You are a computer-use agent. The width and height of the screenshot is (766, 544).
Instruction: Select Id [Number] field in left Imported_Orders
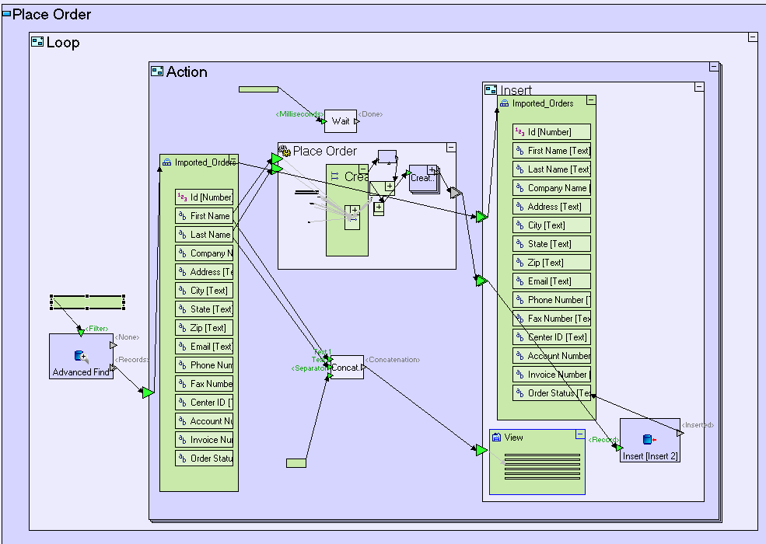pos(205,197)
